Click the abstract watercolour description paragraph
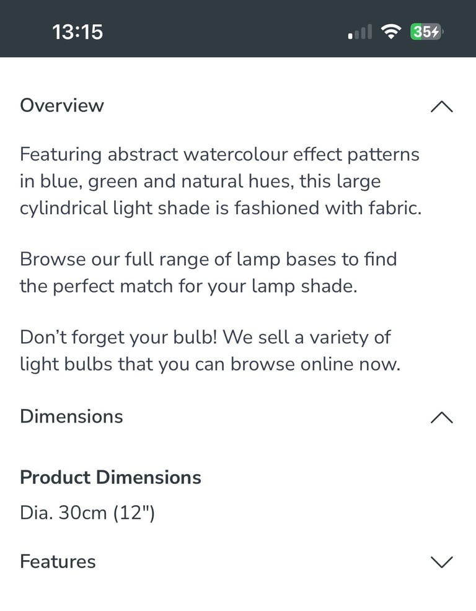Viewport: 476px width, 611px height. 221,181
